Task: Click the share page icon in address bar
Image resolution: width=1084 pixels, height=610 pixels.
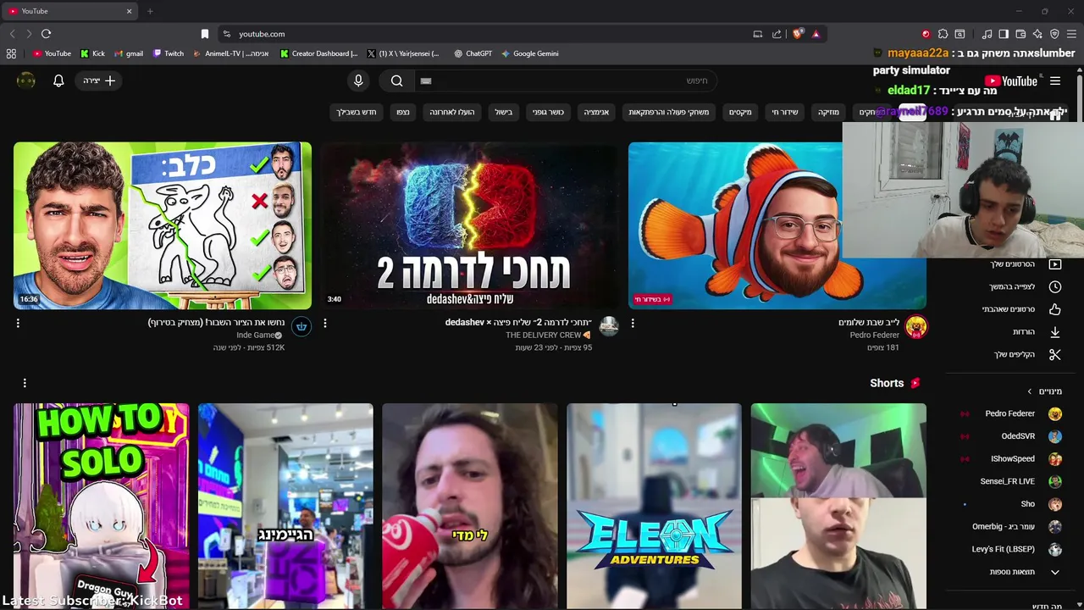Action: coord(777,34)
